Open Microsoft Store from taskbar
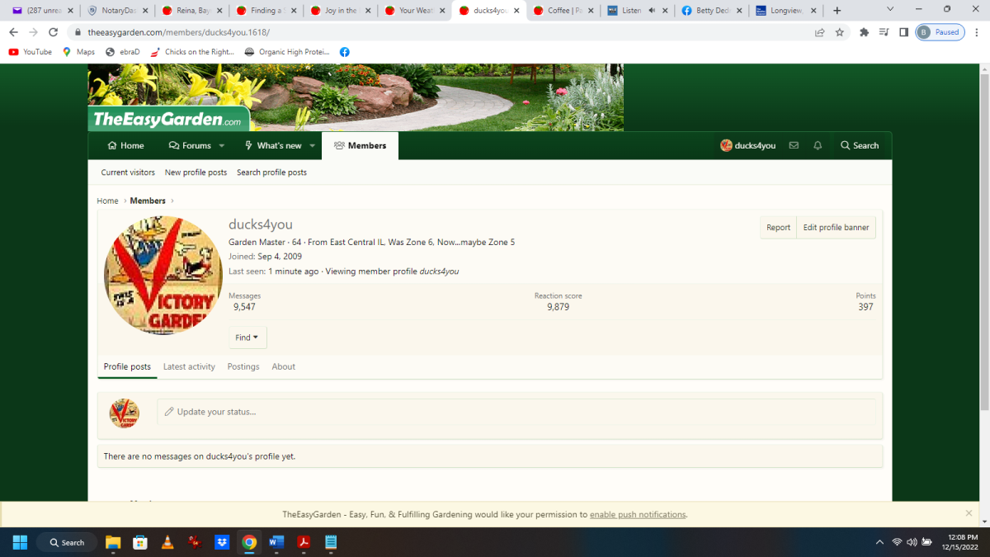Image resolution: width=990 pixels, height=557 pixels. click(140, 542)
